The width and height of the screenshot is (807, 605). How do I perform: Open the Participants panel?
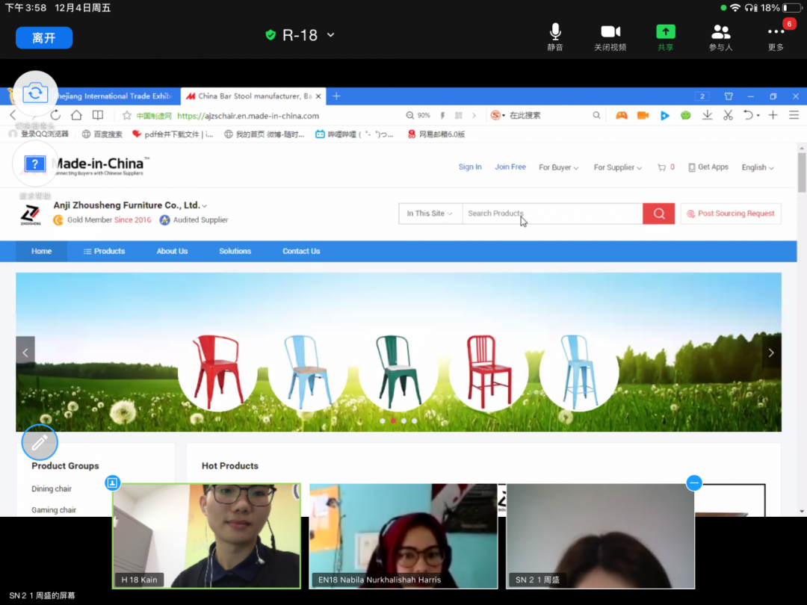[720, 37]
